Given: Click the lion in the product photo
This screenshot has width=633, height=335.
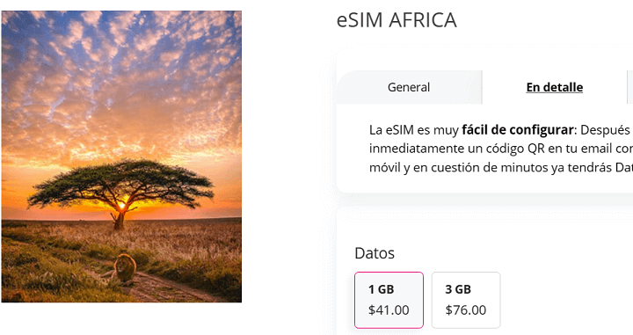Looking at the screenshot, I should (x=121, y=270).
